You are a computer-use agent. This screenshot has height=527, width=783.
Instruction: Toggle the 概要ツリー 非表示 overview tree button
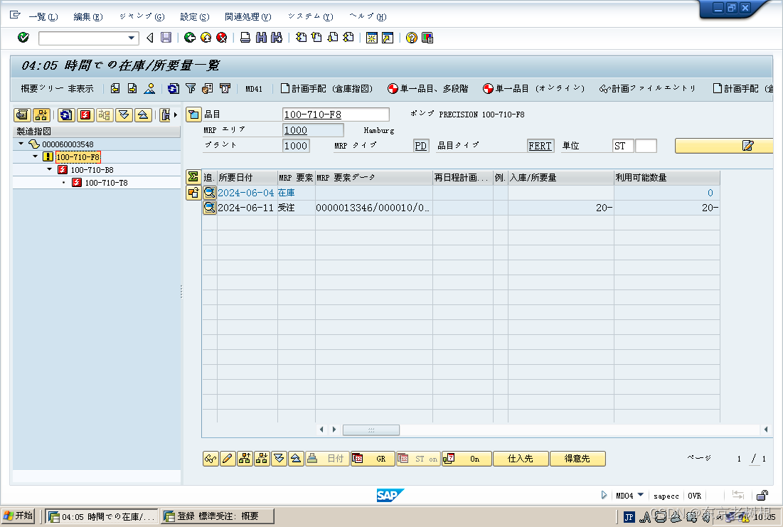57,88
